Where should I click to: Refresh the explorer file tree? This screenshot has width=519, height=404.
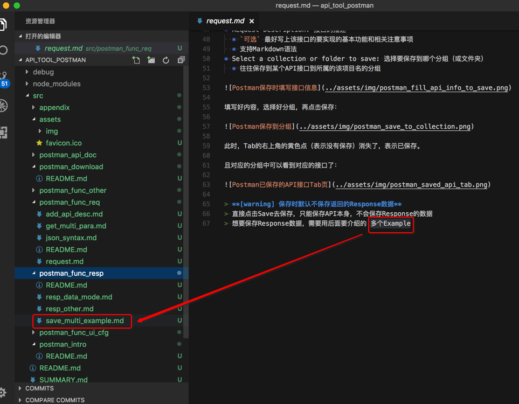coord(166,60)
